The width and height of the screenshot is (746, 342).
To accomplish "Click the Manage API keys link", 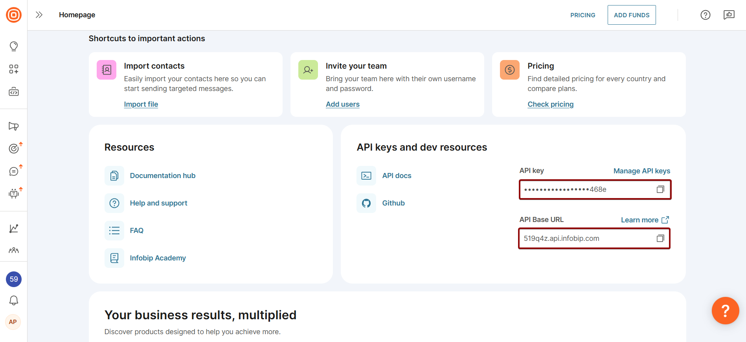I will click(x=641, y=171).
